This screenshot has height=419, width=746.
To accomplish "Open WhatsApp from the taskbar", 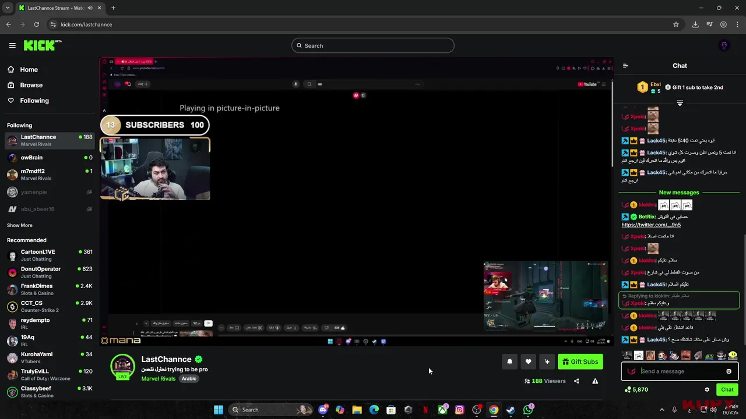I will click(x=528, y=410).
